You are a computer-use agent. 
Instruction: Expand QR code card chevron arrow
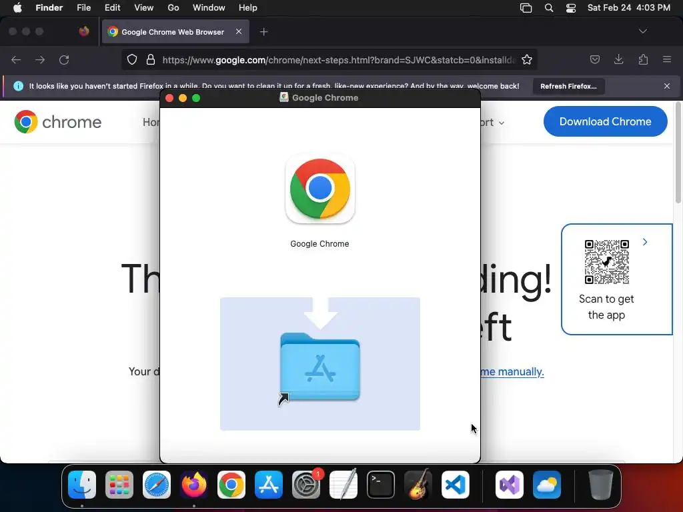pos(645,242)
